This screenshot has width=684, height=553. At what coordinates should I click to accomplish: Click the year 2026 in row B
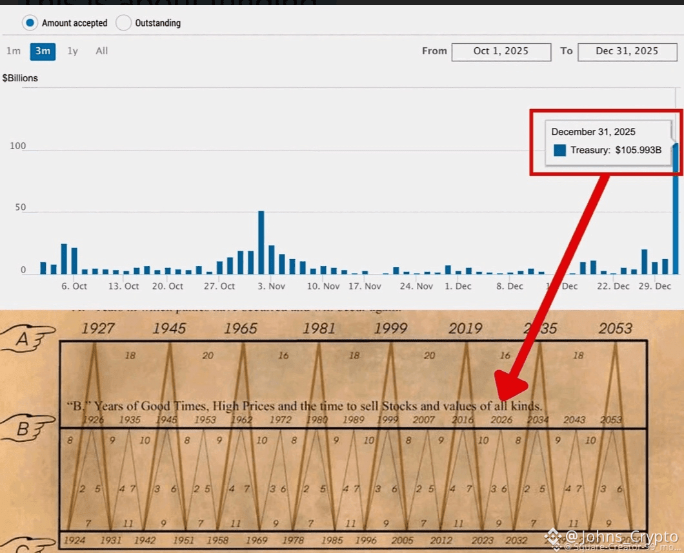point(501,420)
